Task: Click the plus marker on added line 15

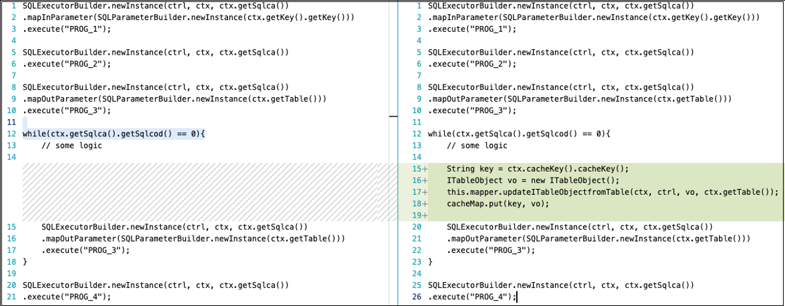Action: (424, 169)
